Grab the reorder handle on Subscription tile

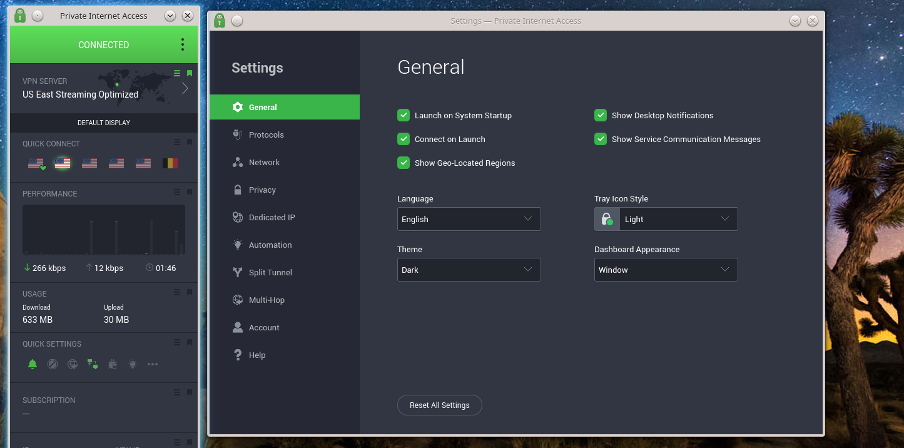[177, 392]
